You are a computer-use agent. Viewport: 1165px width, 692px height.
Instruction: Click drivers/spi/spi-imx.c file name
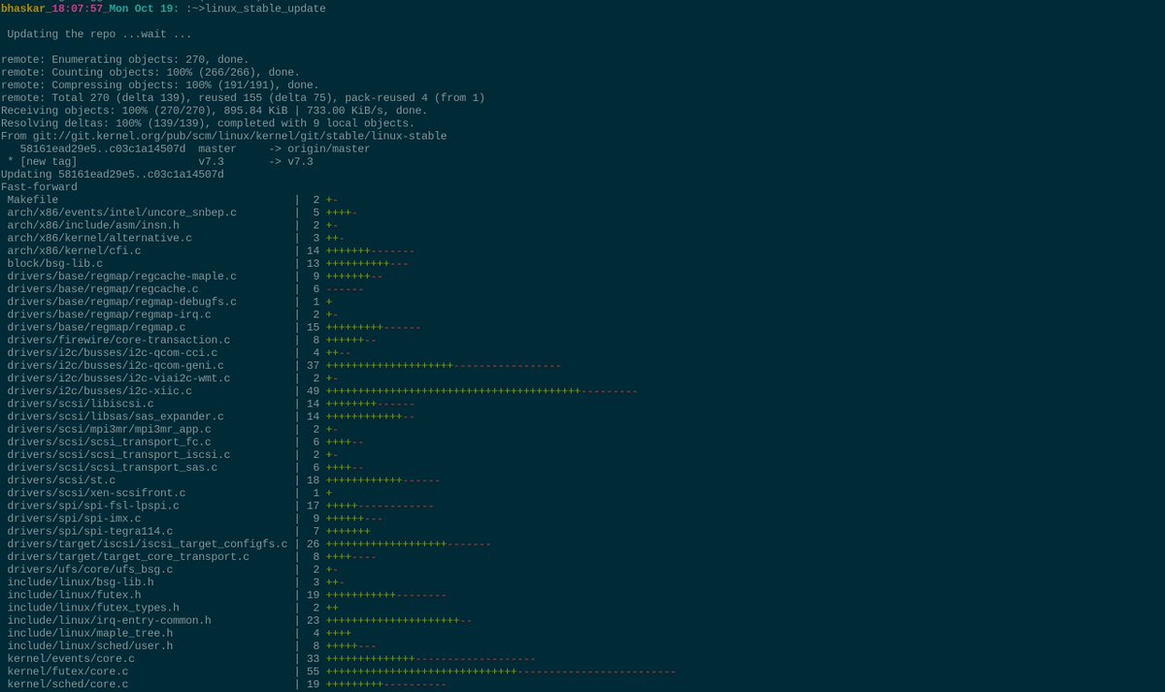click(x=74, y=518)
